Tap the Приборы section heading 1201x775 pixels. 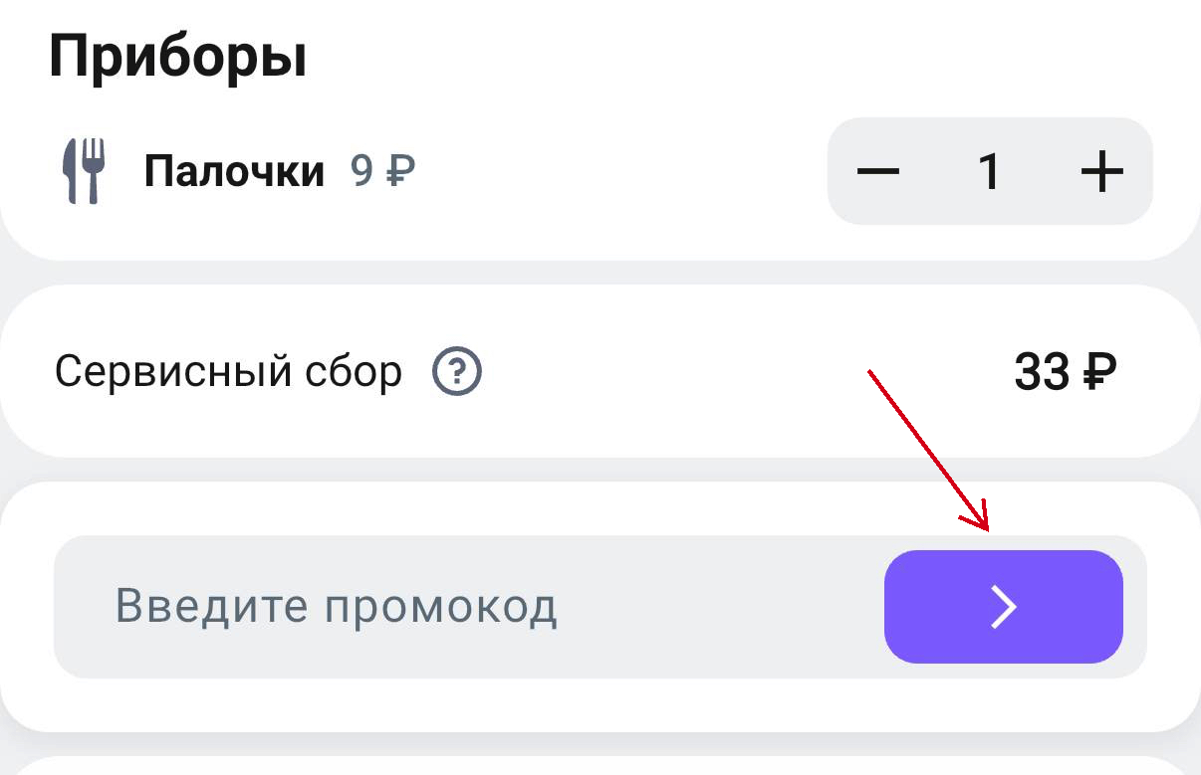coord(177,58)
